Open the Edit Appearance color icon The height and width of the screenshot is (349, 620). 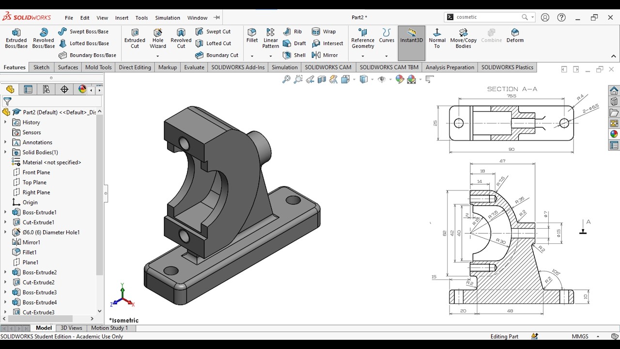tap(400, 79)
